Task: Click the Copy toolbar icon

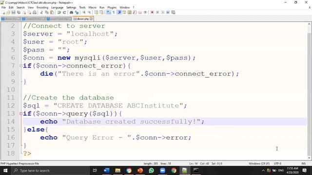Action: (x=47, y=12)
